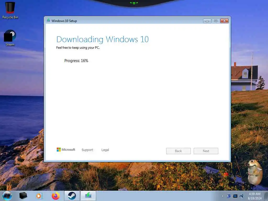This screenshot has height=201, width=268.
Task: Close the Windows 10 Setup window
Action: pos(224,21)
